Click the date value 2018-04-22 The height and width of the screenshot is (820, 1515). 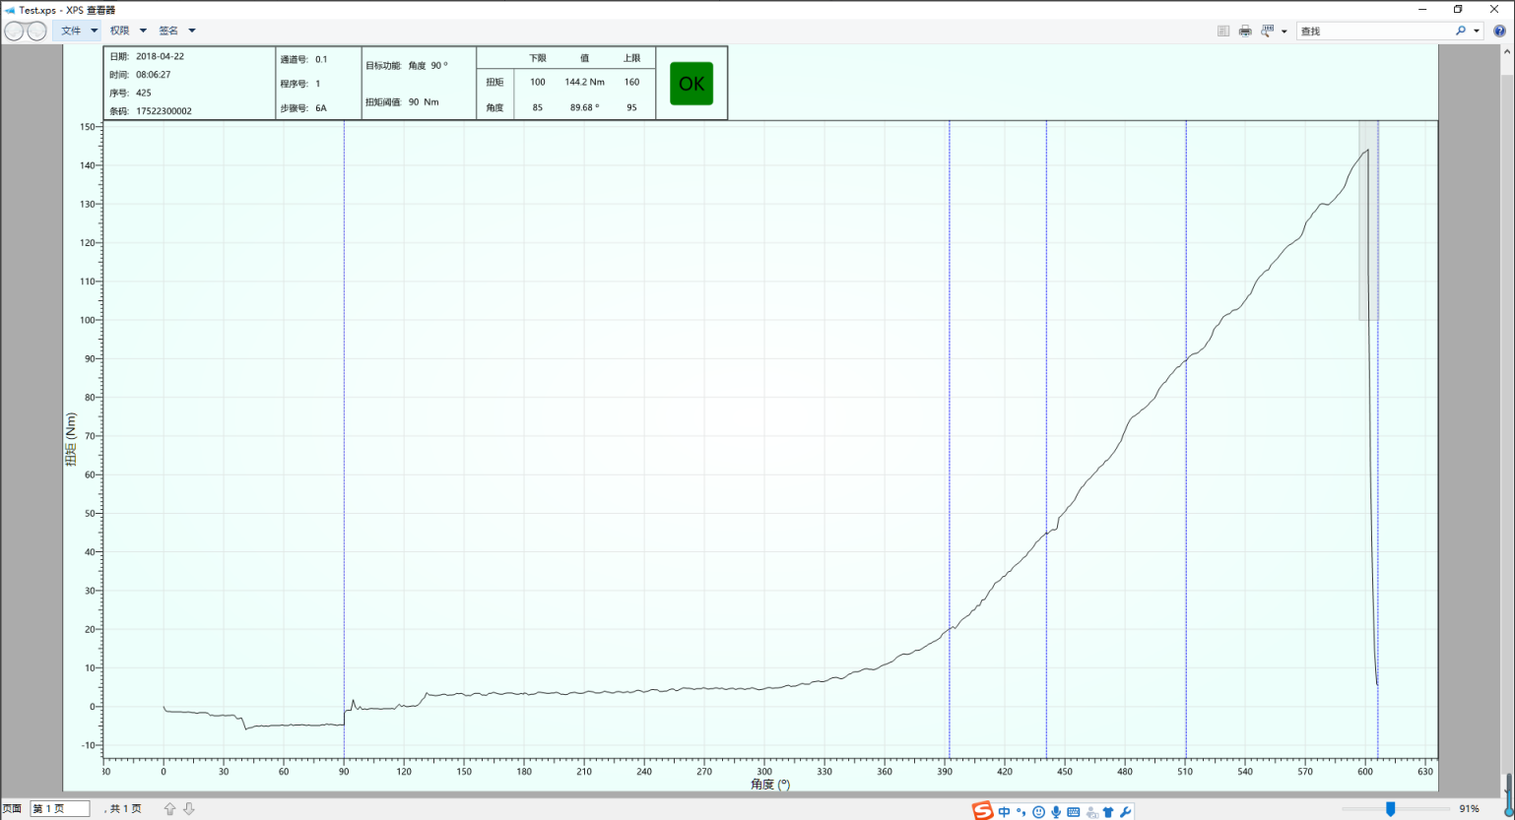click(x=160, y=56)
